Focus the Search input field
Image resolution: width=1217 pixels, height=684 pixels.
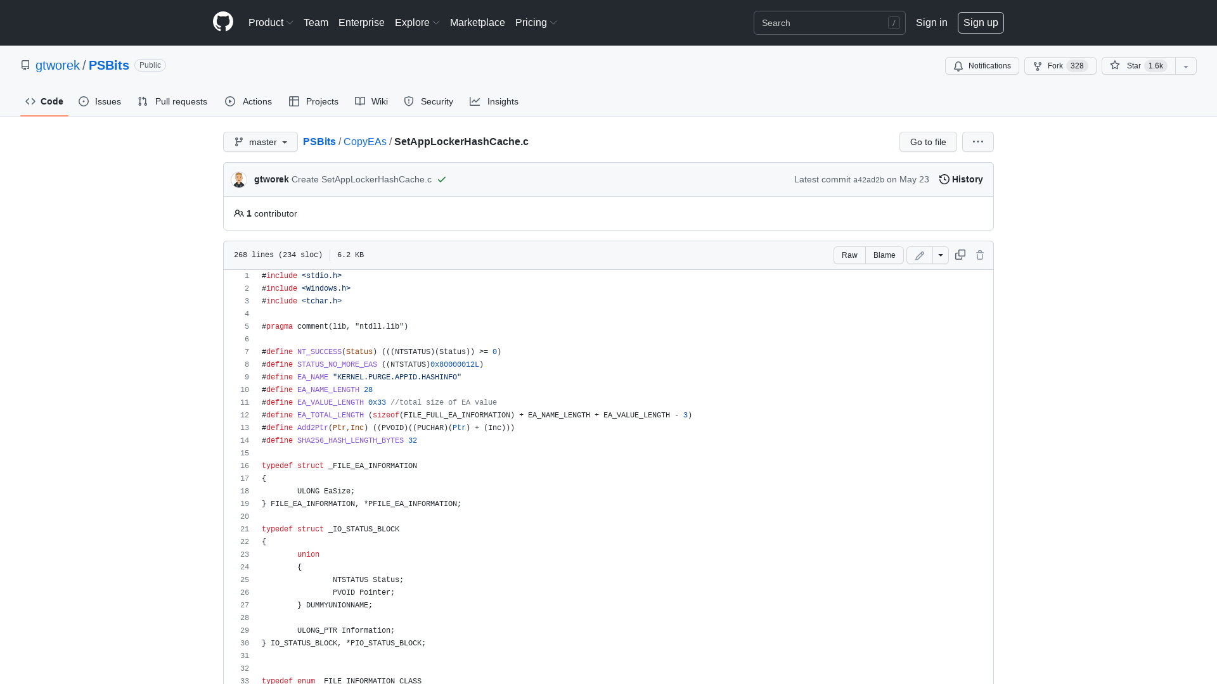[x=830, y=23]
